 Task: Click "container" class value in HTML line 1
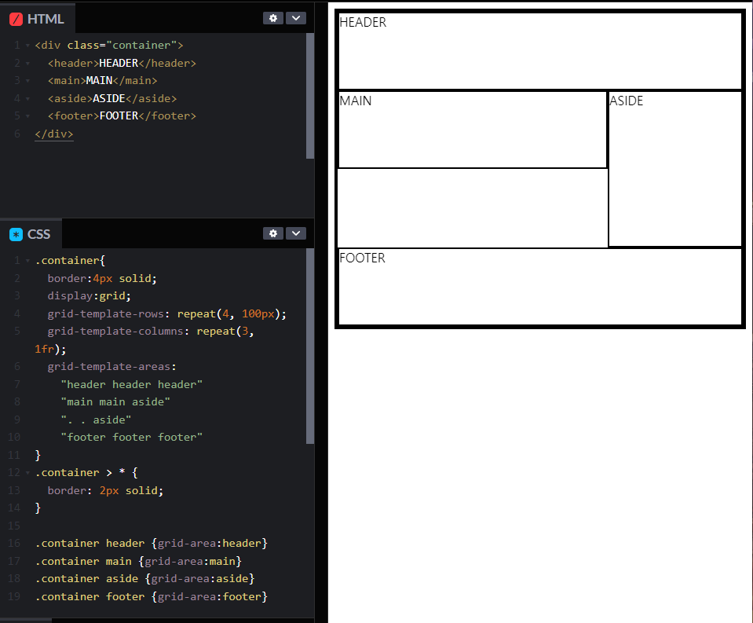[141, 45]
